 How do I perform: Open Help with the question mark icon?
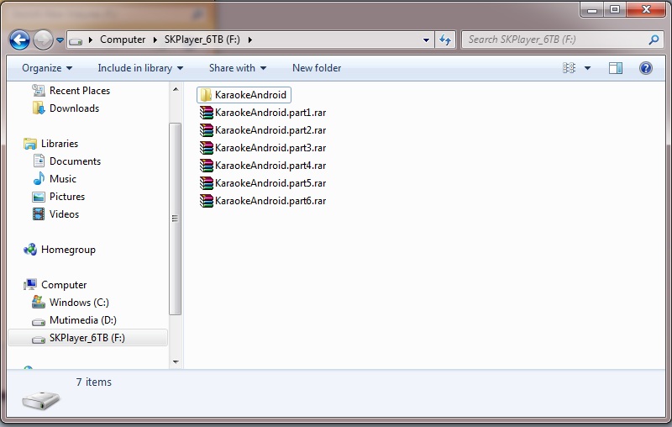coord(646,68)
